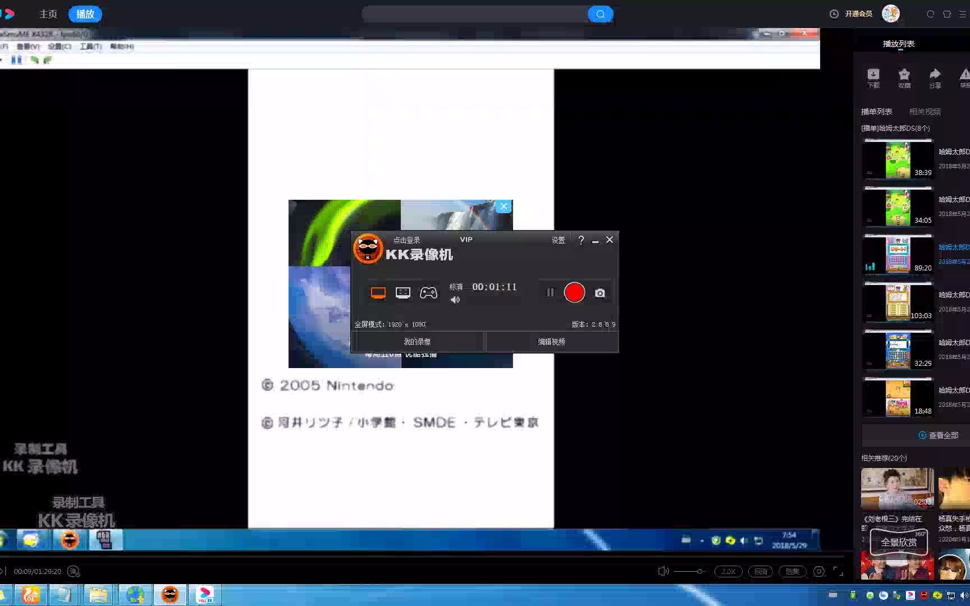
Task: Open the 选集 episode selector
Action: click(793, 571)
